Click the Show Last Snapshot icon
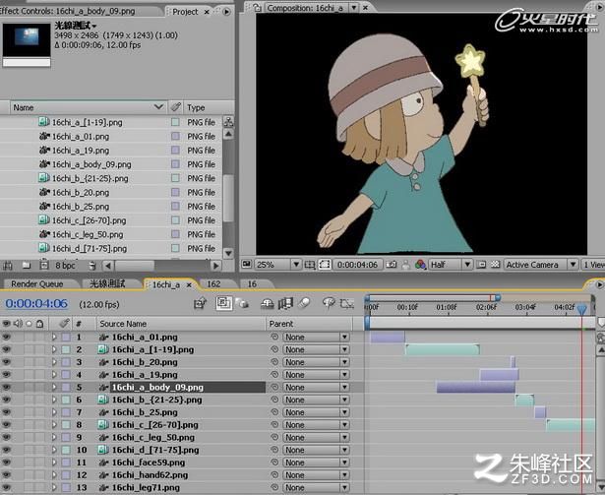605x495 pixels. click(x=406, y=265)
